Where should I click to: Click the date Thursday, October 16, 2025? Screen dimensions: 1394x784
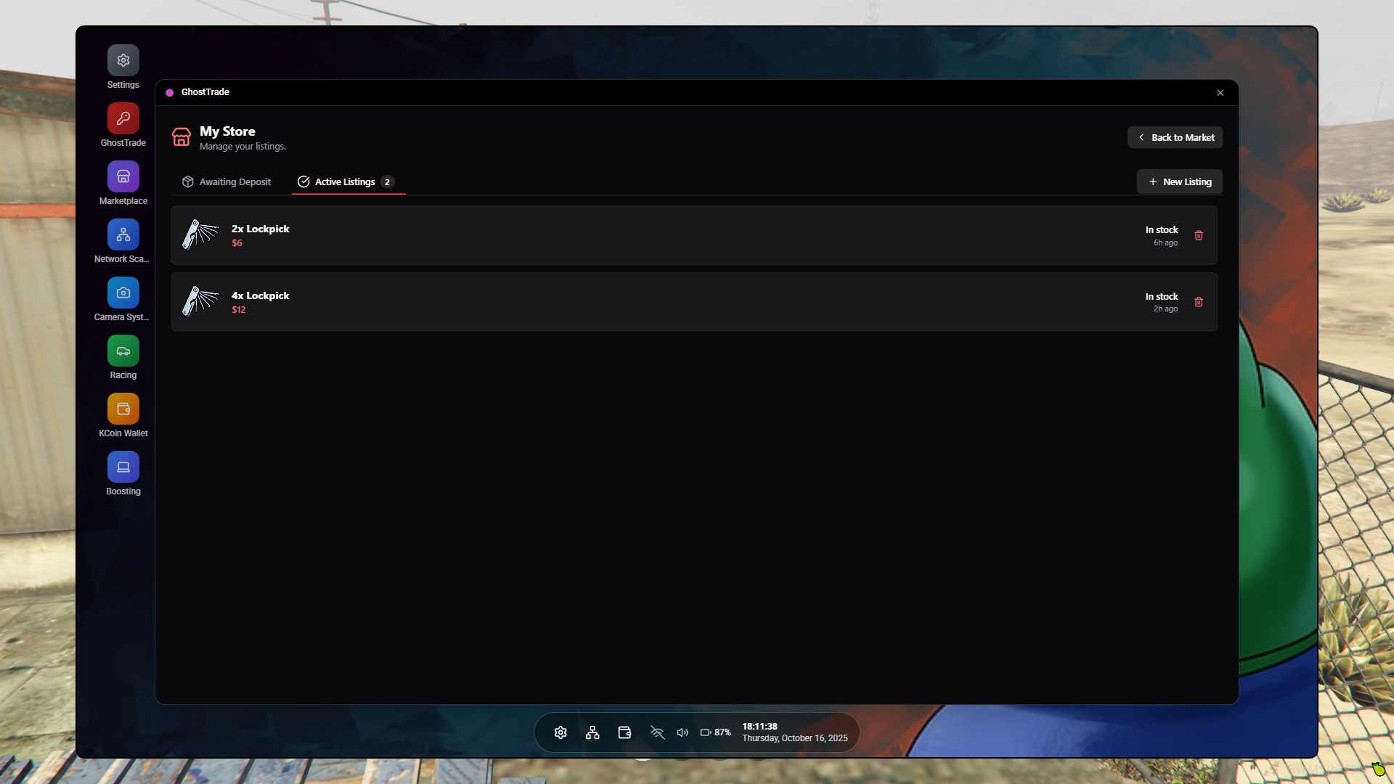(795, 738)
